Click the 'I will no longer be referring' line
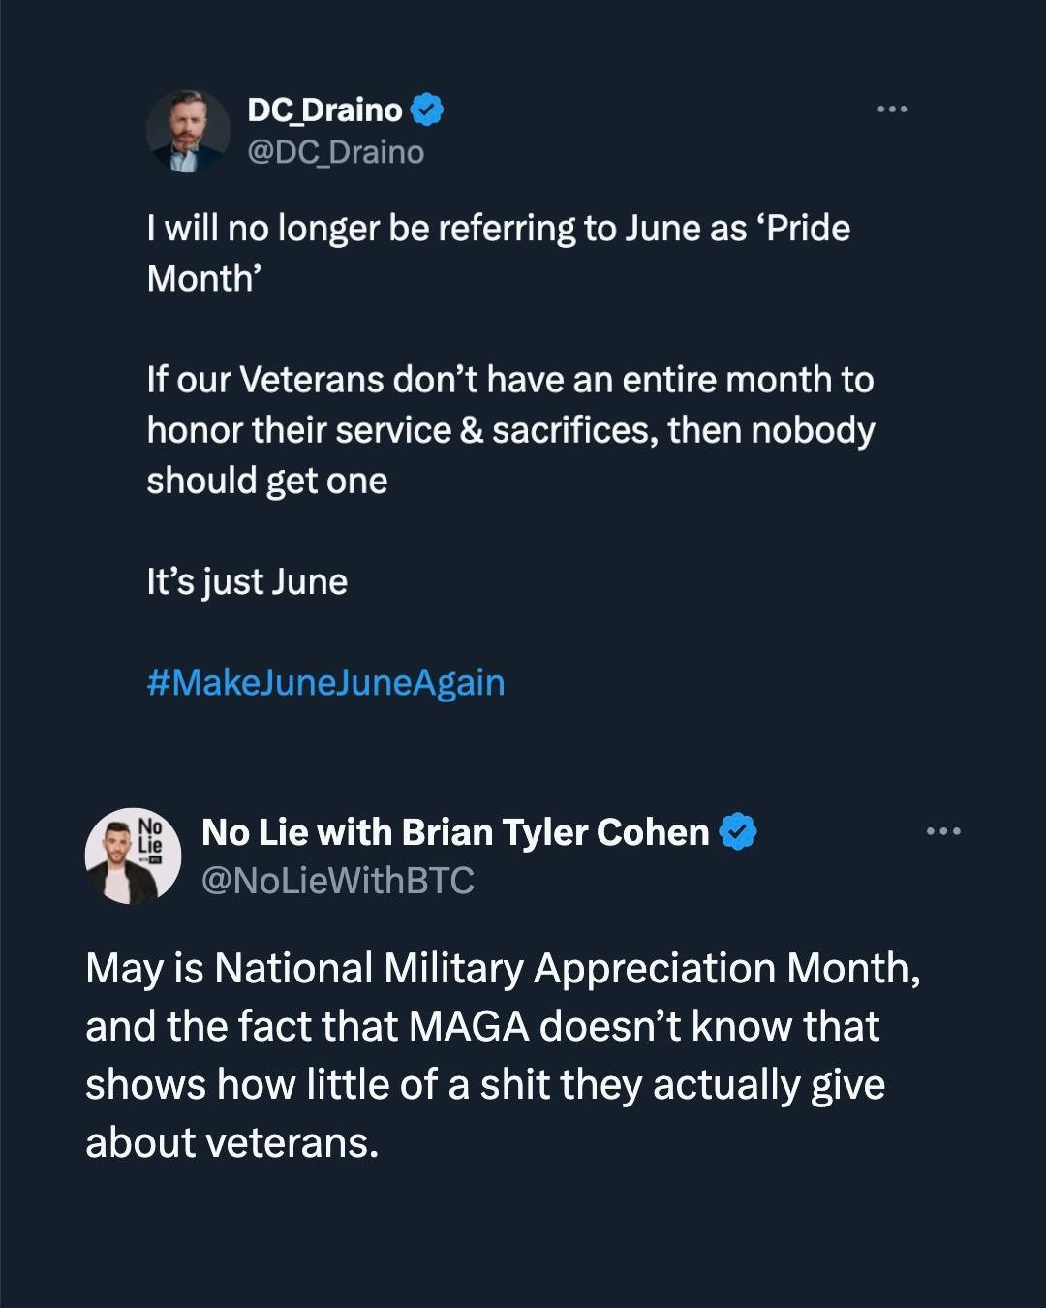1046x1308 pixels. [498, 229]
